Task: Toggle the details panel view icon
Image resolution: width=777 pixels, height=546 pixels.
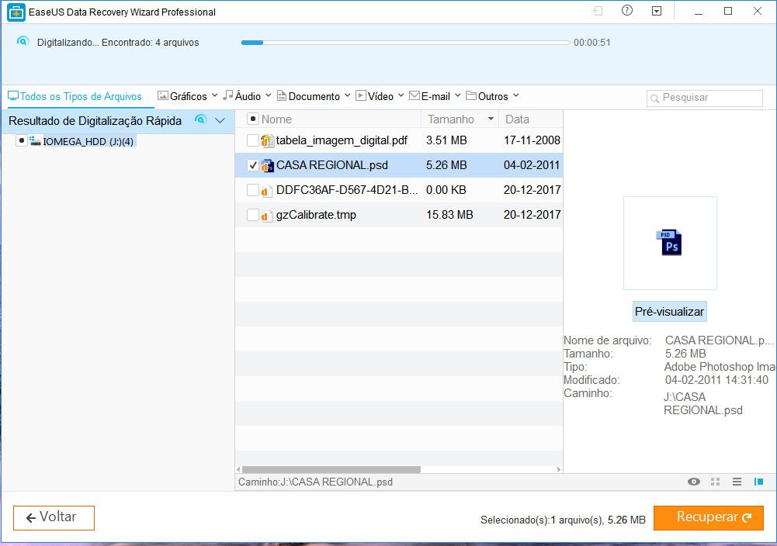Action: click(758, 482)
